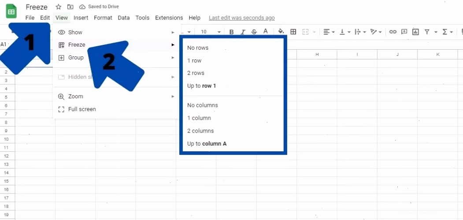463x220 pixels.
Task: Toggle bold formatting
Action: [232, 32]
